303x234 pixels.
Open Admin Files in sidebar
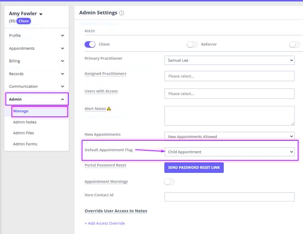tap(24, 133)
